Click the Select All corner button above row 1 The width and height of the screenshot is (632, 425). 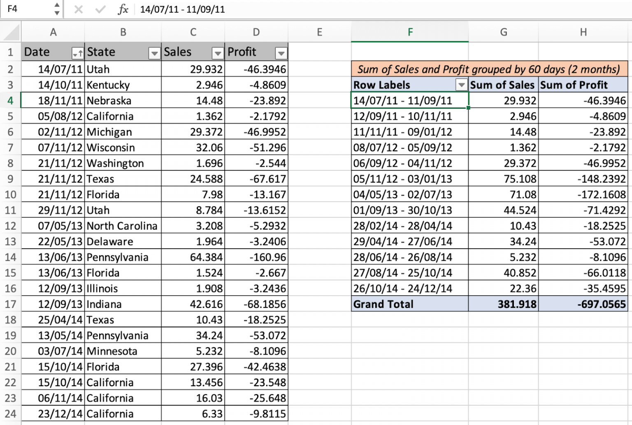(11, 32)
